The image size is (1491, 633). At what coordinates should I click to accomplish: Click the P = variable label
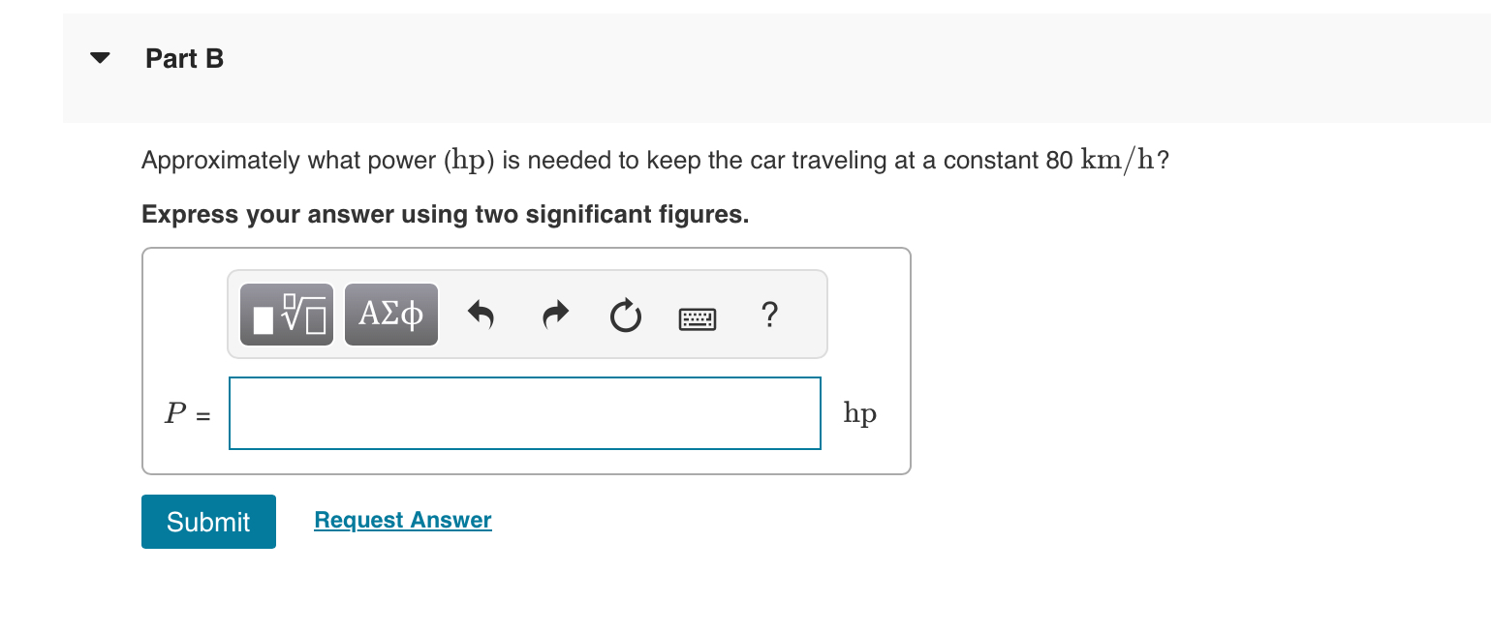(x=188, y=414)
